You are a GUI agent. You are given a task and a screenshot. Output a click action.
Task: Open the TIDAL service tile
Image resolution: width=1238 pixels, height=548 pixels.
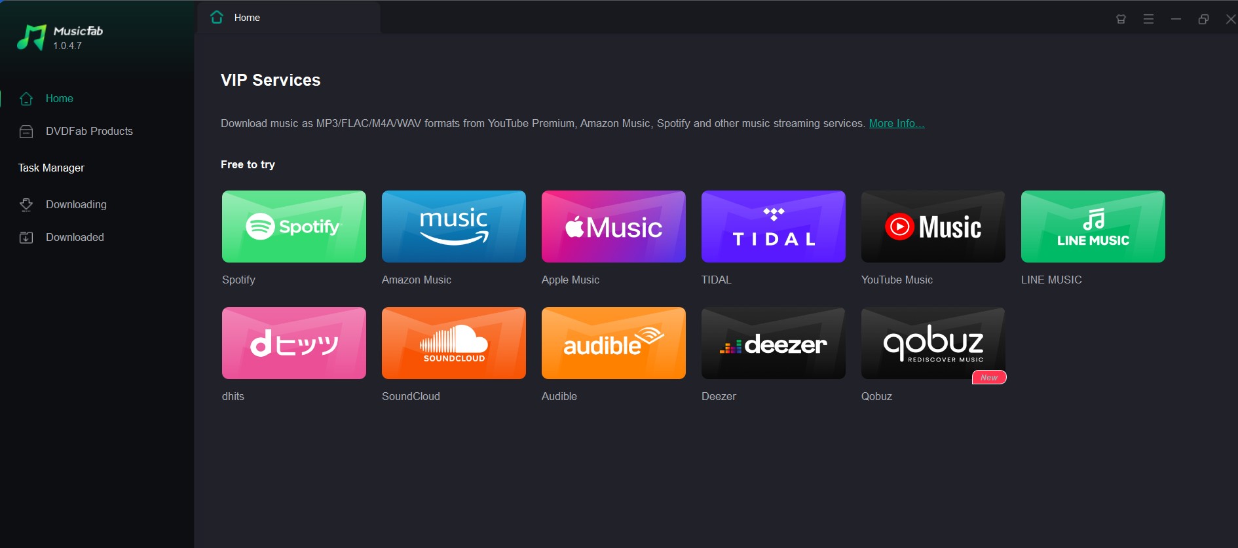click(774, 227)
